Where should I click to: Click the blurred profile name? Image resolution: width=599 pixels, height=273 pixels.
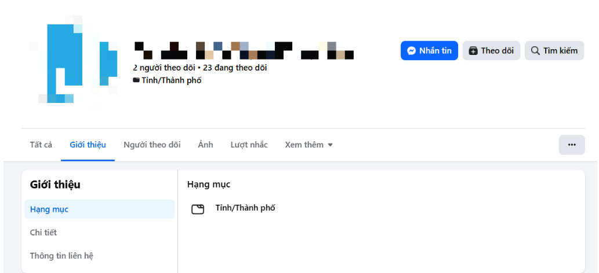coord(244,51)
